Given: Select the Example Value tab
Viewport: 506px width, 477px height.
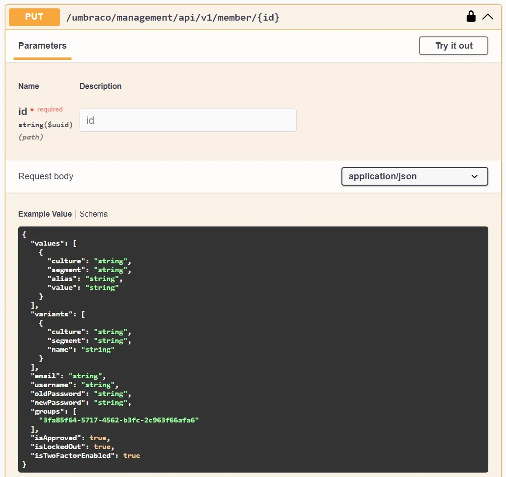Looking at the screenshot, I should click(45, 214).
